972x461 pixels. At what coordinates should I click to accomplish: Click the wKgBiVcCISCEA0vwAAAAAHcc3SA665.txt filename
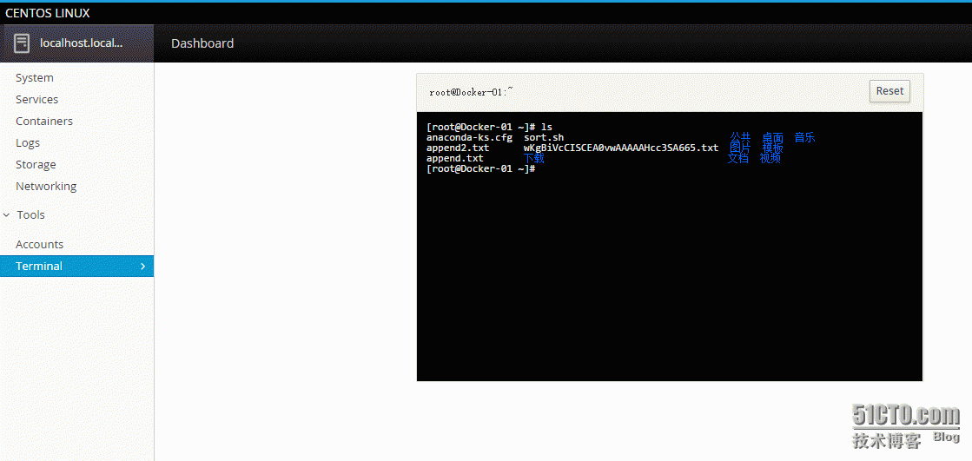[621, 148]
